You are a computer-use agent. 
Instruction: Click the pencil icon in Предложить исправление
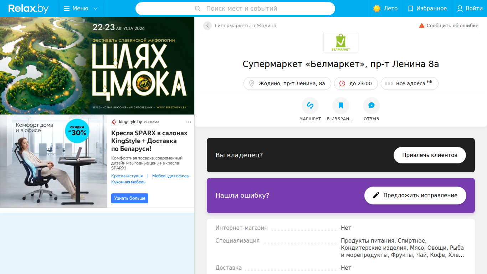point(376,196)
